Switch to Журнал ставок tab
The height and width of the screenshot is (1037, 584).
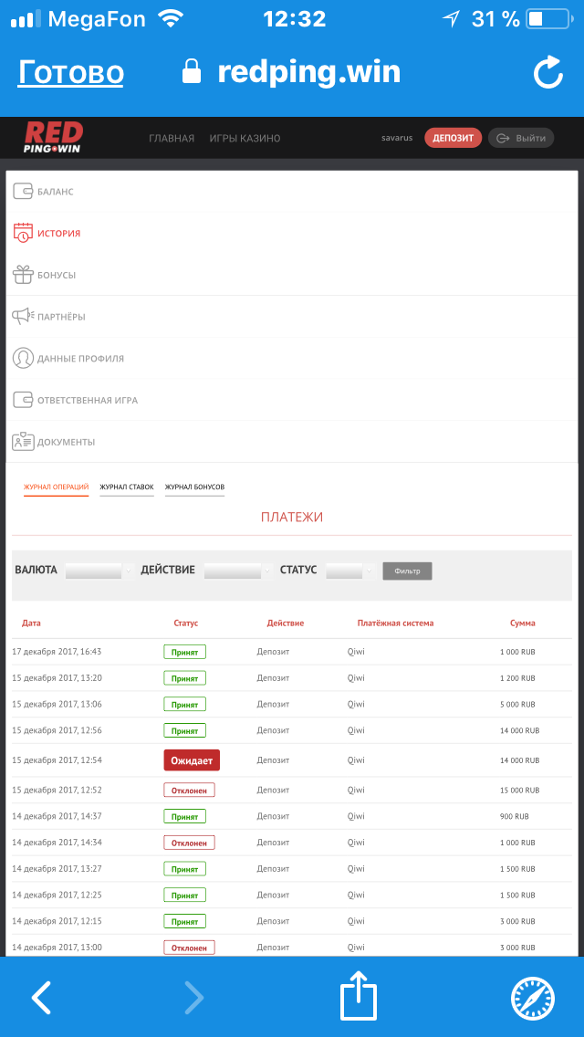click(x=127, y=487)
